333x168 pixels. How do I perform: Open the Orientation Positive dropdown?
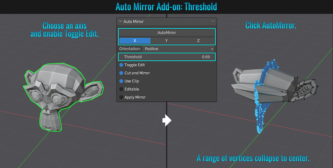click(x=178, y=49)
